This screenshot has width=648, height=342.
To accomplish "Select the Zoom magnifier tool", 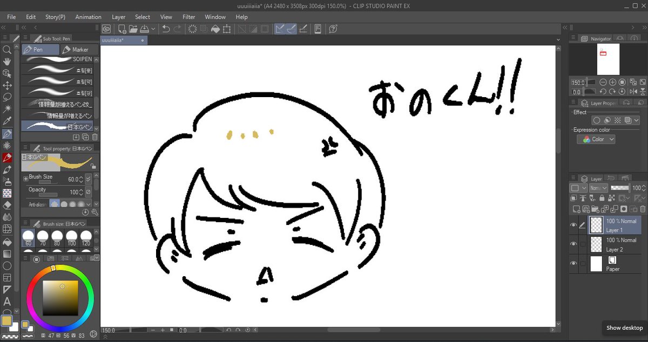I will click(7, 50).
